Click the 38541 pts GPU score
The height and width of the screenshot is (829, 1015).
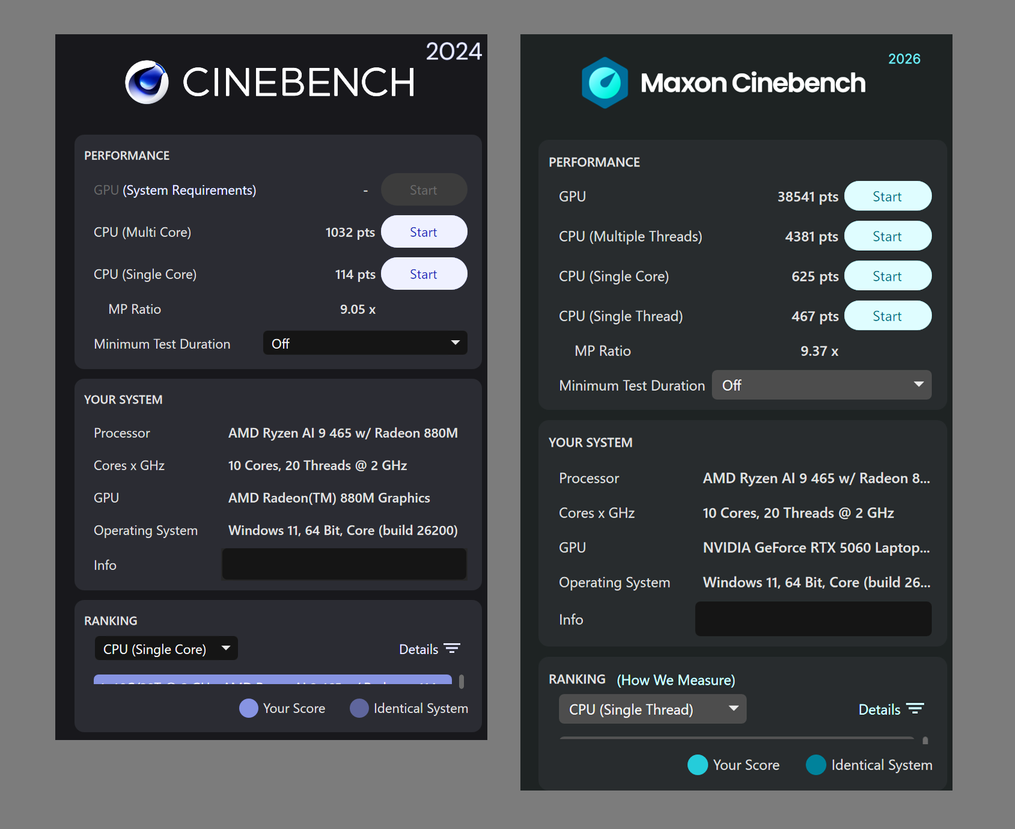click(808, 197)
